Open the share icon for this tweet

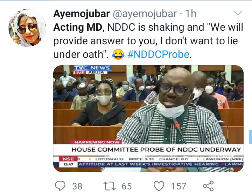pyautogui.click(x=208, y=186)
